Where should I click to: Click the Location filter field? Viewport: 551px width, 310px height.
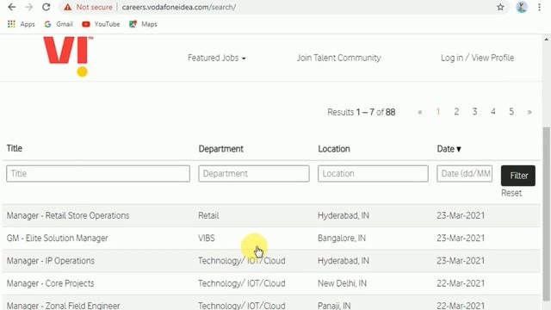373,174
